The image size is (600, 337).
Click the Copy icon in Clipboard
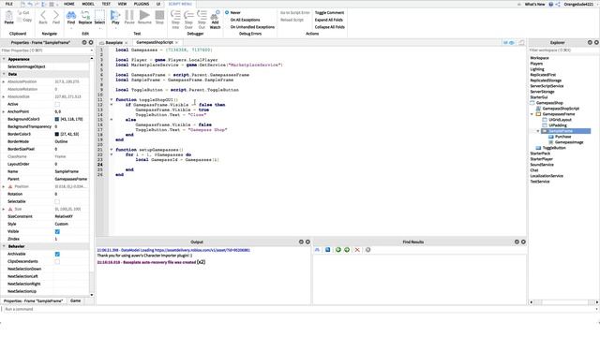24,20
